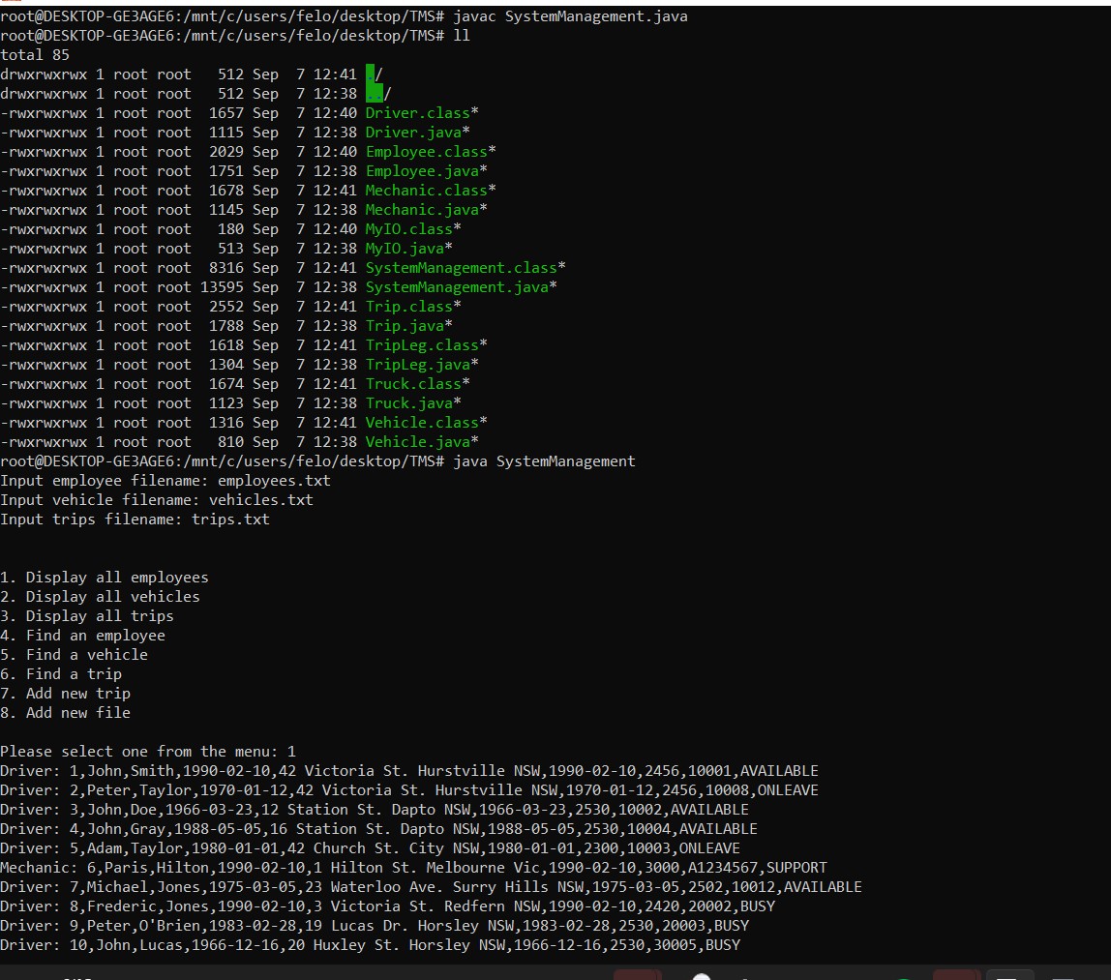Select the Vehicle.java file name
The image size is (1111, 980).
tap(418, 442)
